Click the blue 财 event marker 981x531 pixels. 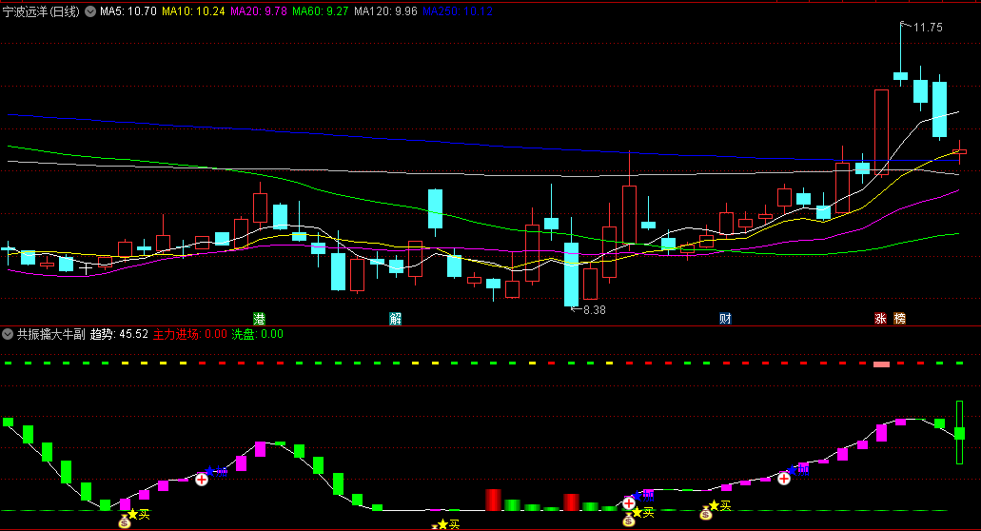pyautogui.click(x=725, y=319)
